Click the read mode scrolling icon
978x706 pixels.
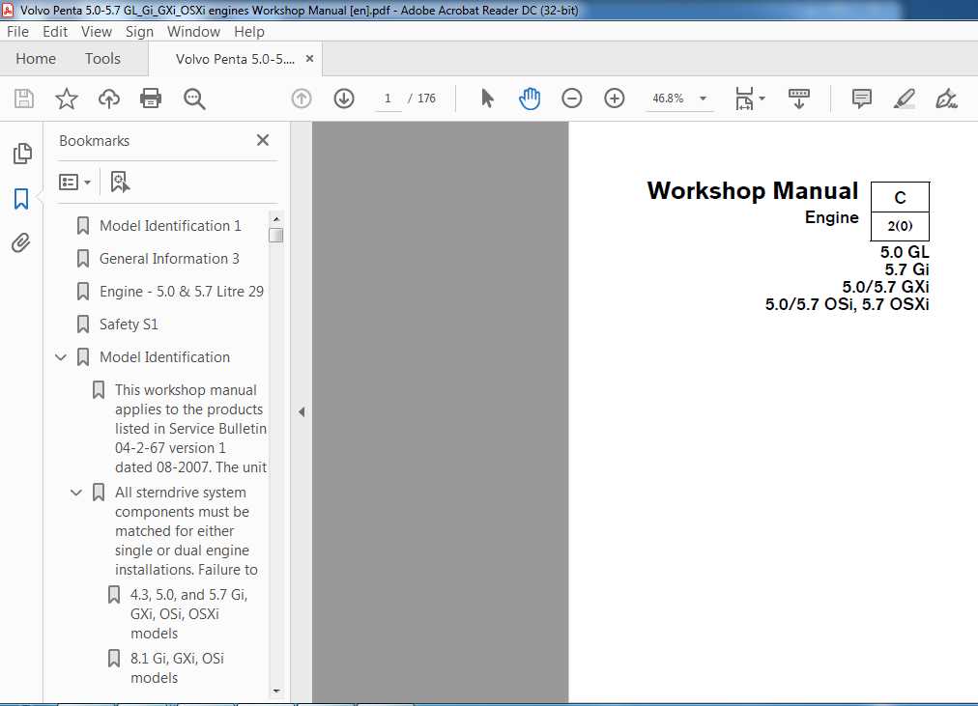[799, 99]
